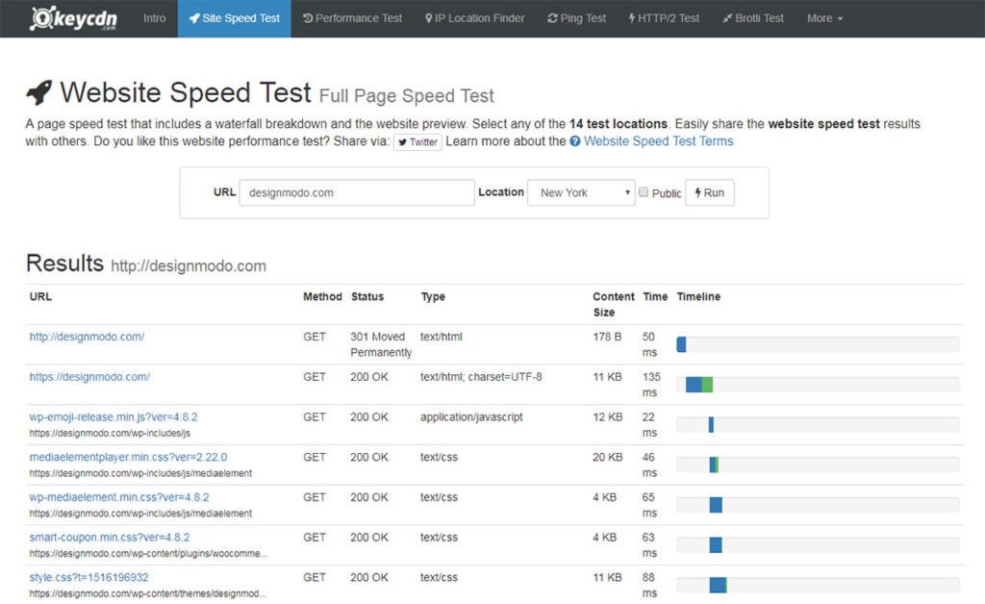The height and width of the screenshot is (604, 985).
Task: Click the Brotli Test wrench icon
Action: pos(730,17)
